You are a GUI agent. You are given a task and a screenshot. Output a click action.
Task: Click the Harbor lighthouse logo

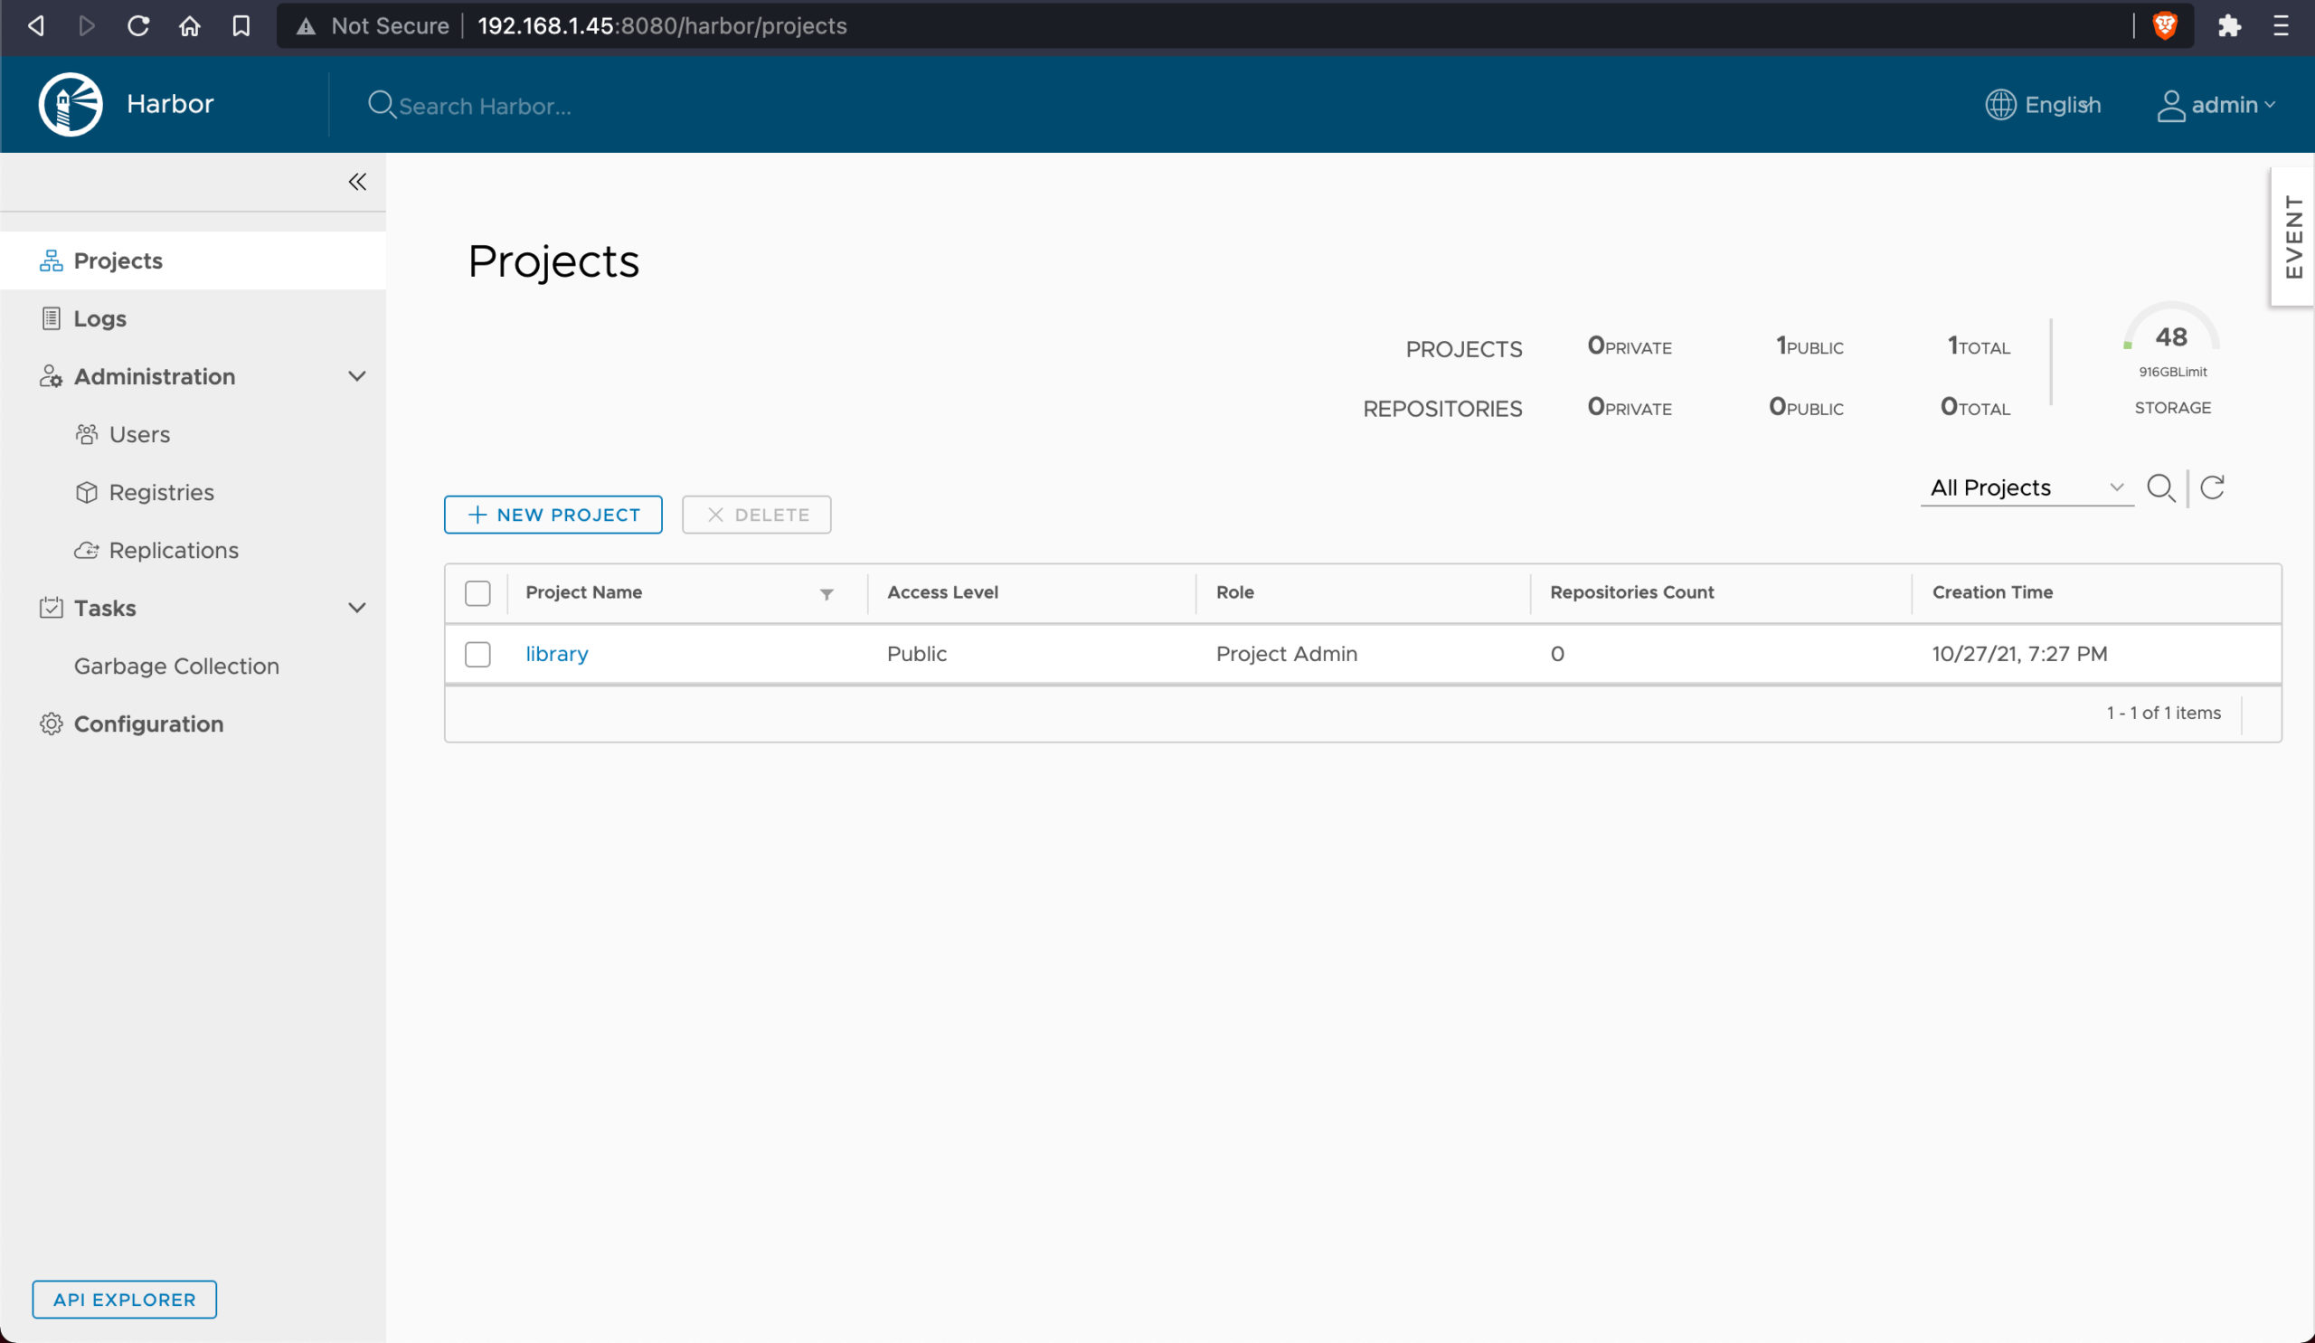pos(70,105)
